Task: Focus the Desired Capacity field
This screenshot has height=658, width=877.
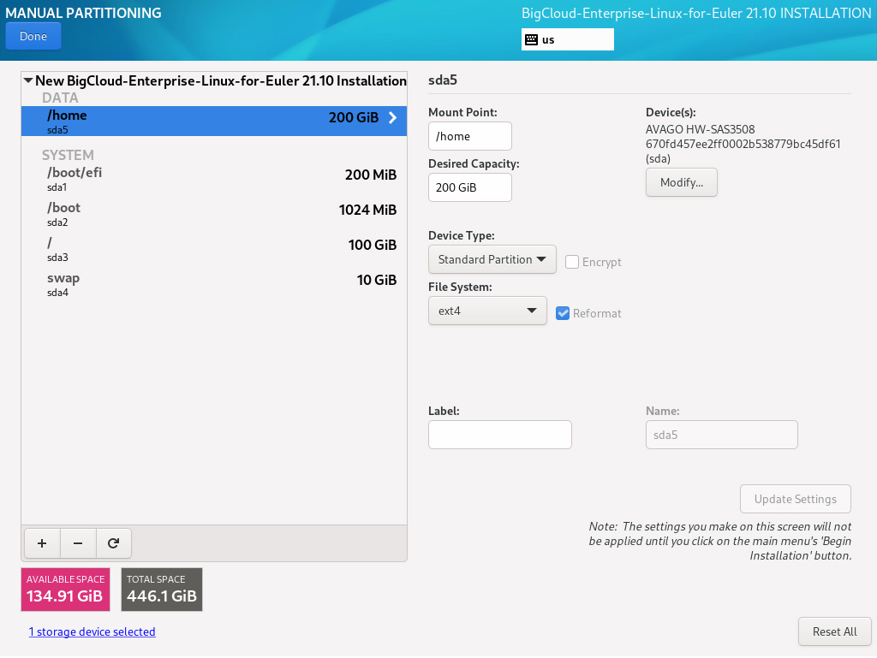Action: [470, 187]
